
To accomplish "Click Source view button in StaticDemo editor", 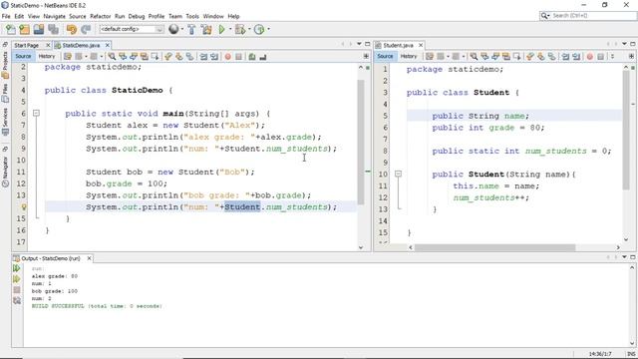I will (23, 57).
